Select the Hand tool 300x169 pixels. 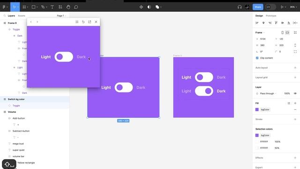[68, 7]
